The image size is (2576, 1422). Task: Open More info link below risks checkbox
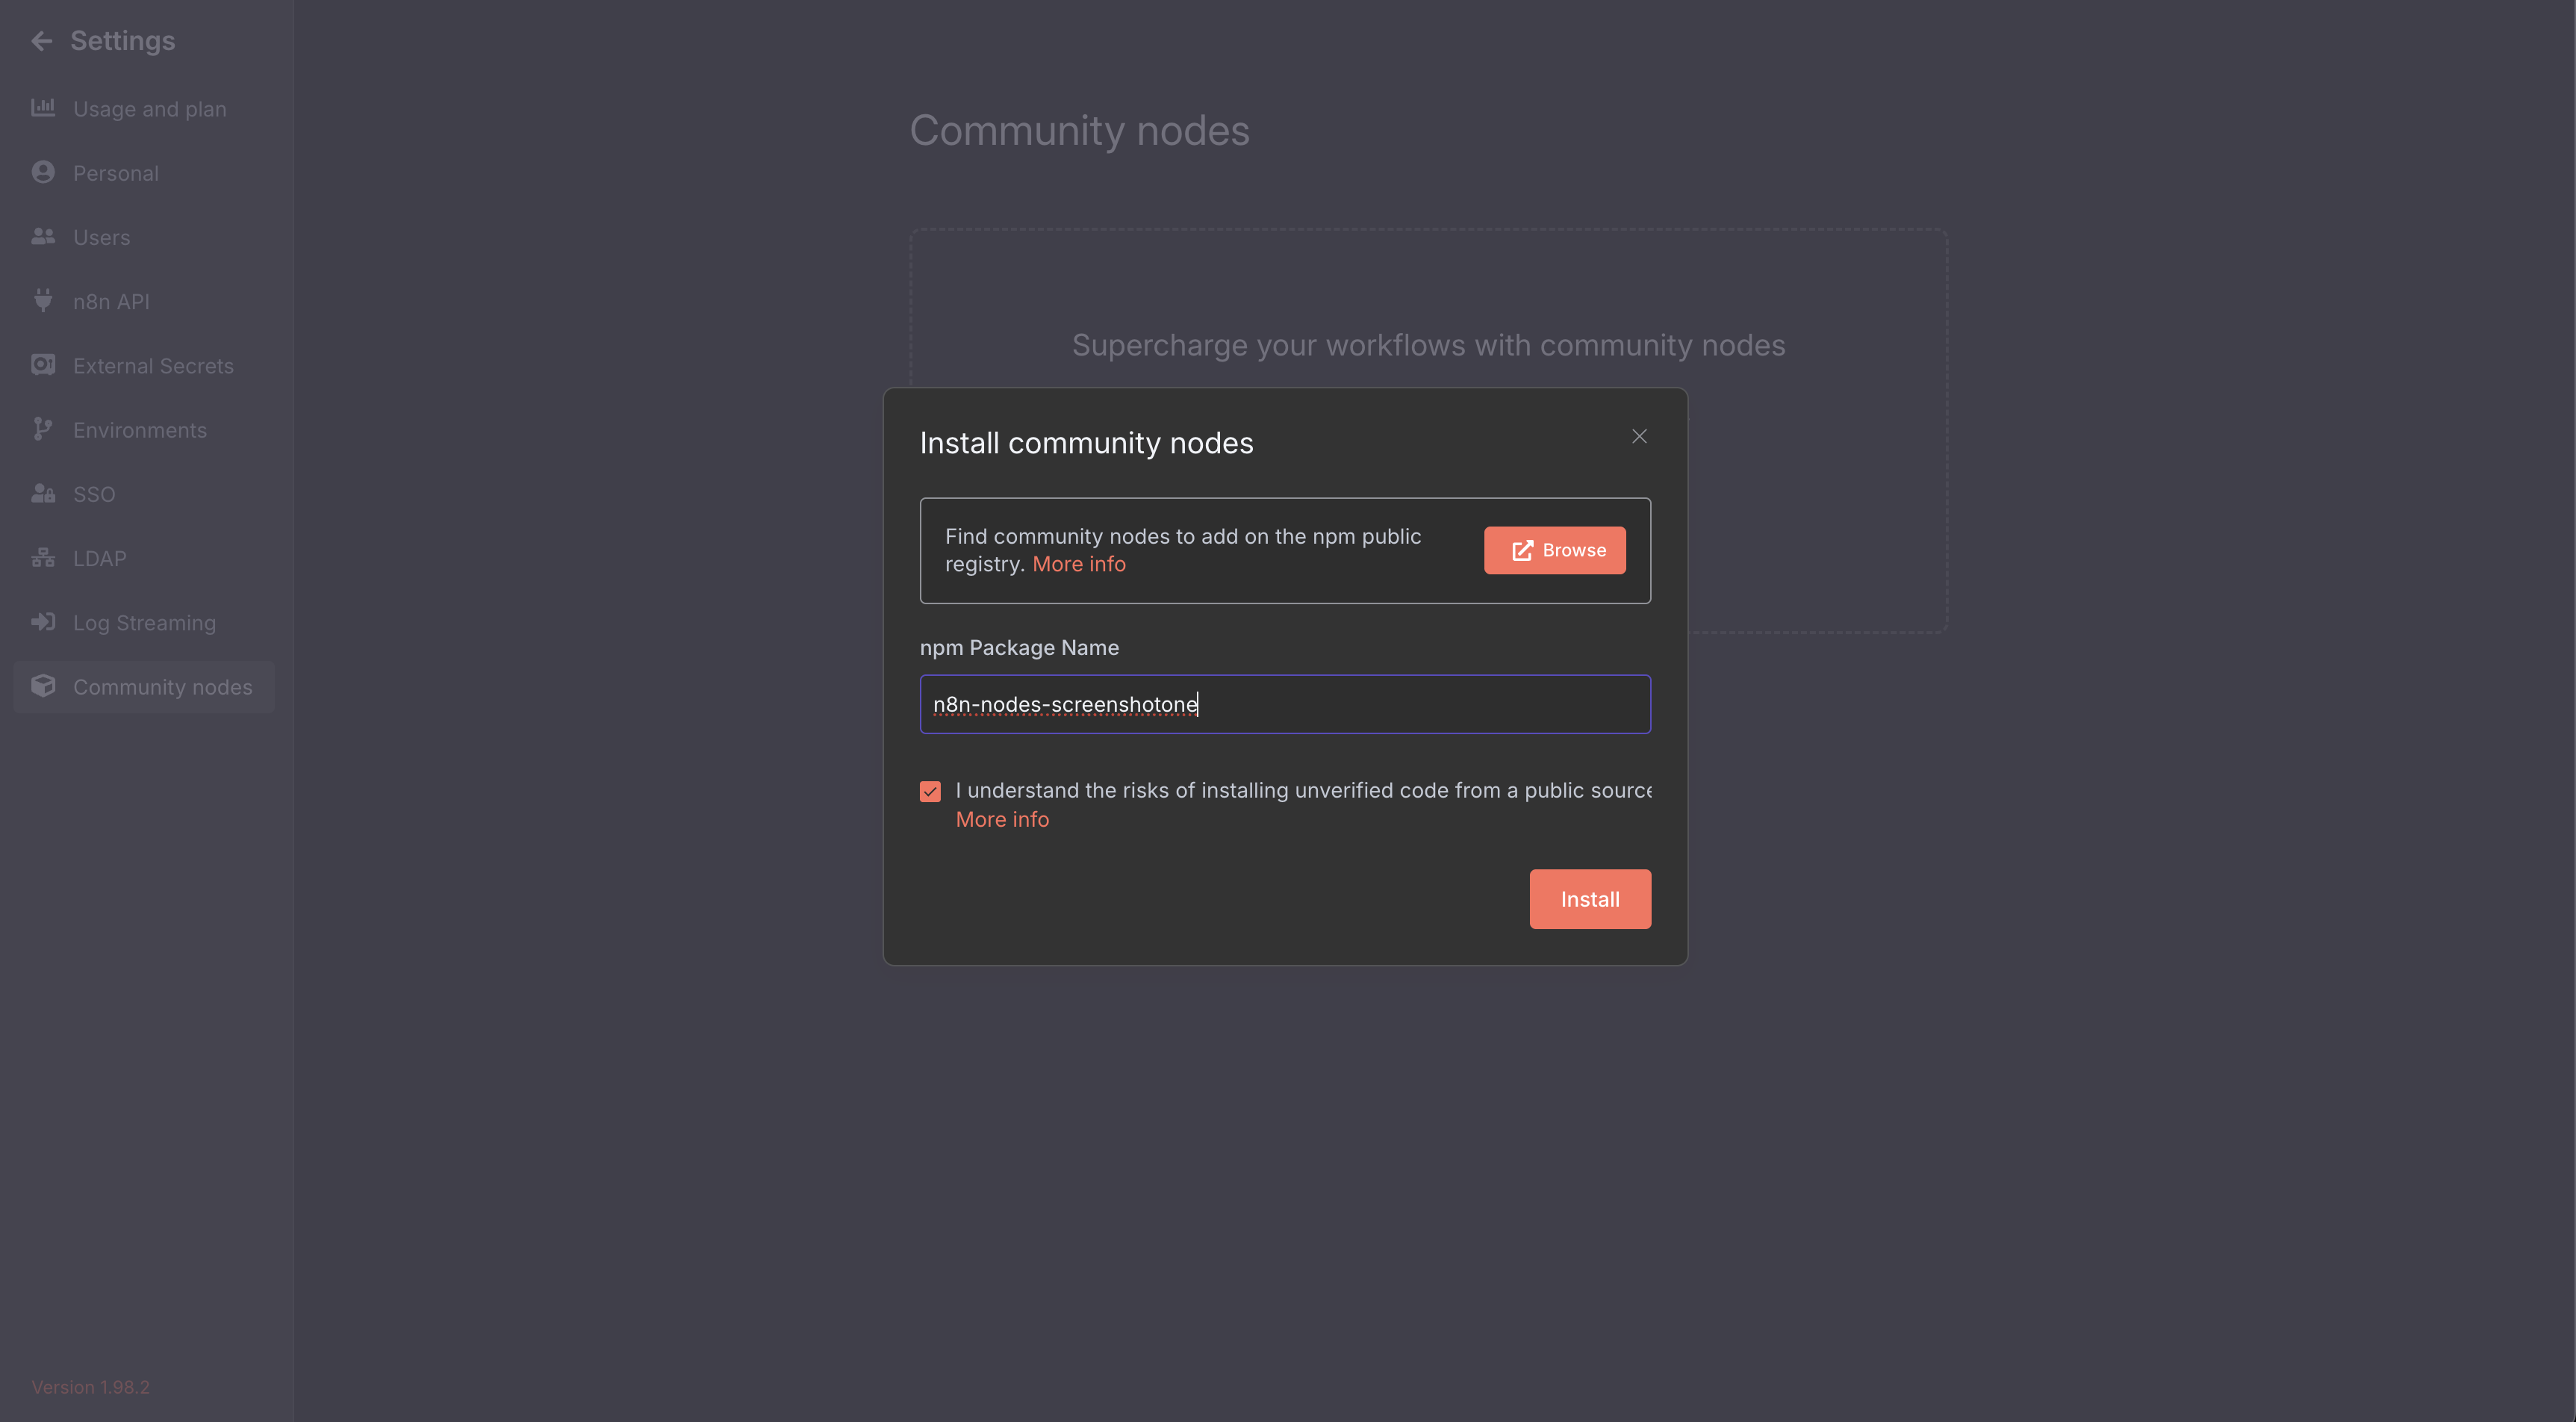point(1002,819)
